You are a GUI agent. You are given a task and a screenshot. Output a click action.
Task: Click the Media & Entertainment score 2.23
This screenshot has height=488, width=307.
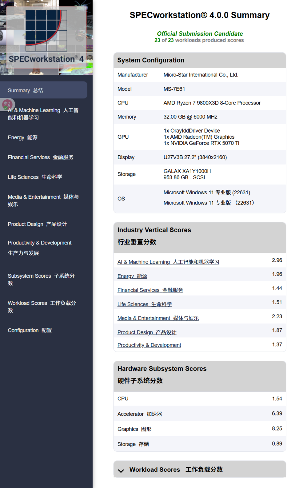[x=277, y=316]
